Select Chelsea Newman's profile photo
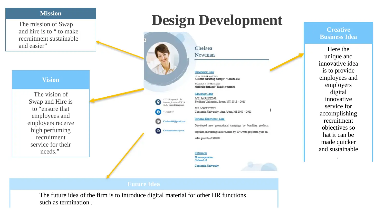Image resolution: width=385 pixels, height=217 pixels. point(163,58)
